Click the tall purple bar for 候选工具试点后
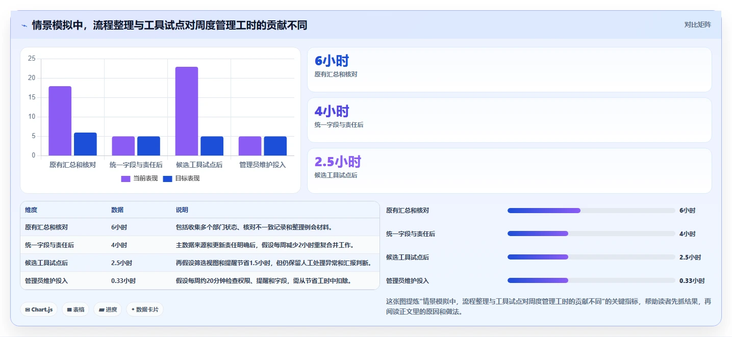The width and height of the screenshot is (732, 337). point(187,111)
